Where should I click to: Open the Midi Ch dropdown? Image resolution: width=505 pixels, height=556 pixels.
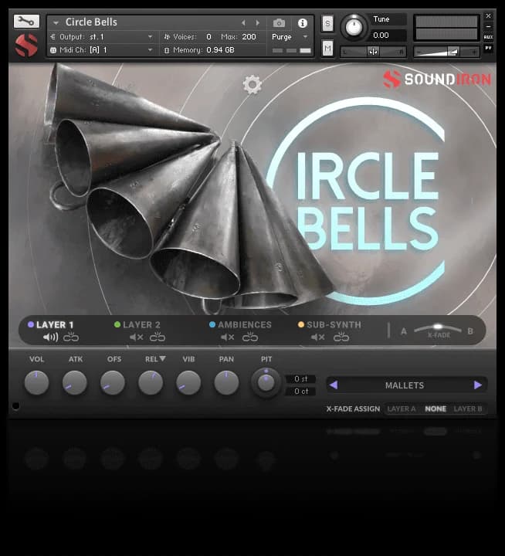click(x=150, y=50)
